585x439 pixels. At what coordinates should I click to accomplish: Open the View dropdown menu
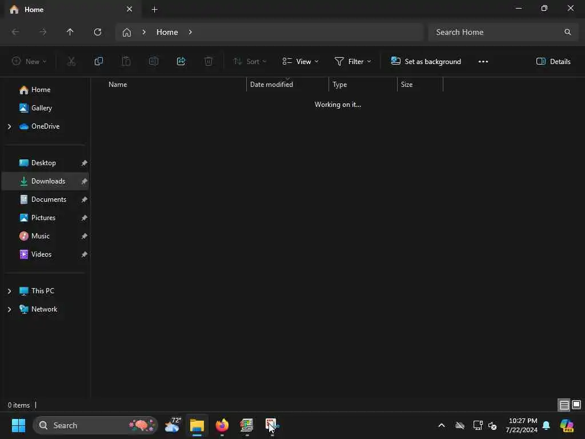pos(300,62)
